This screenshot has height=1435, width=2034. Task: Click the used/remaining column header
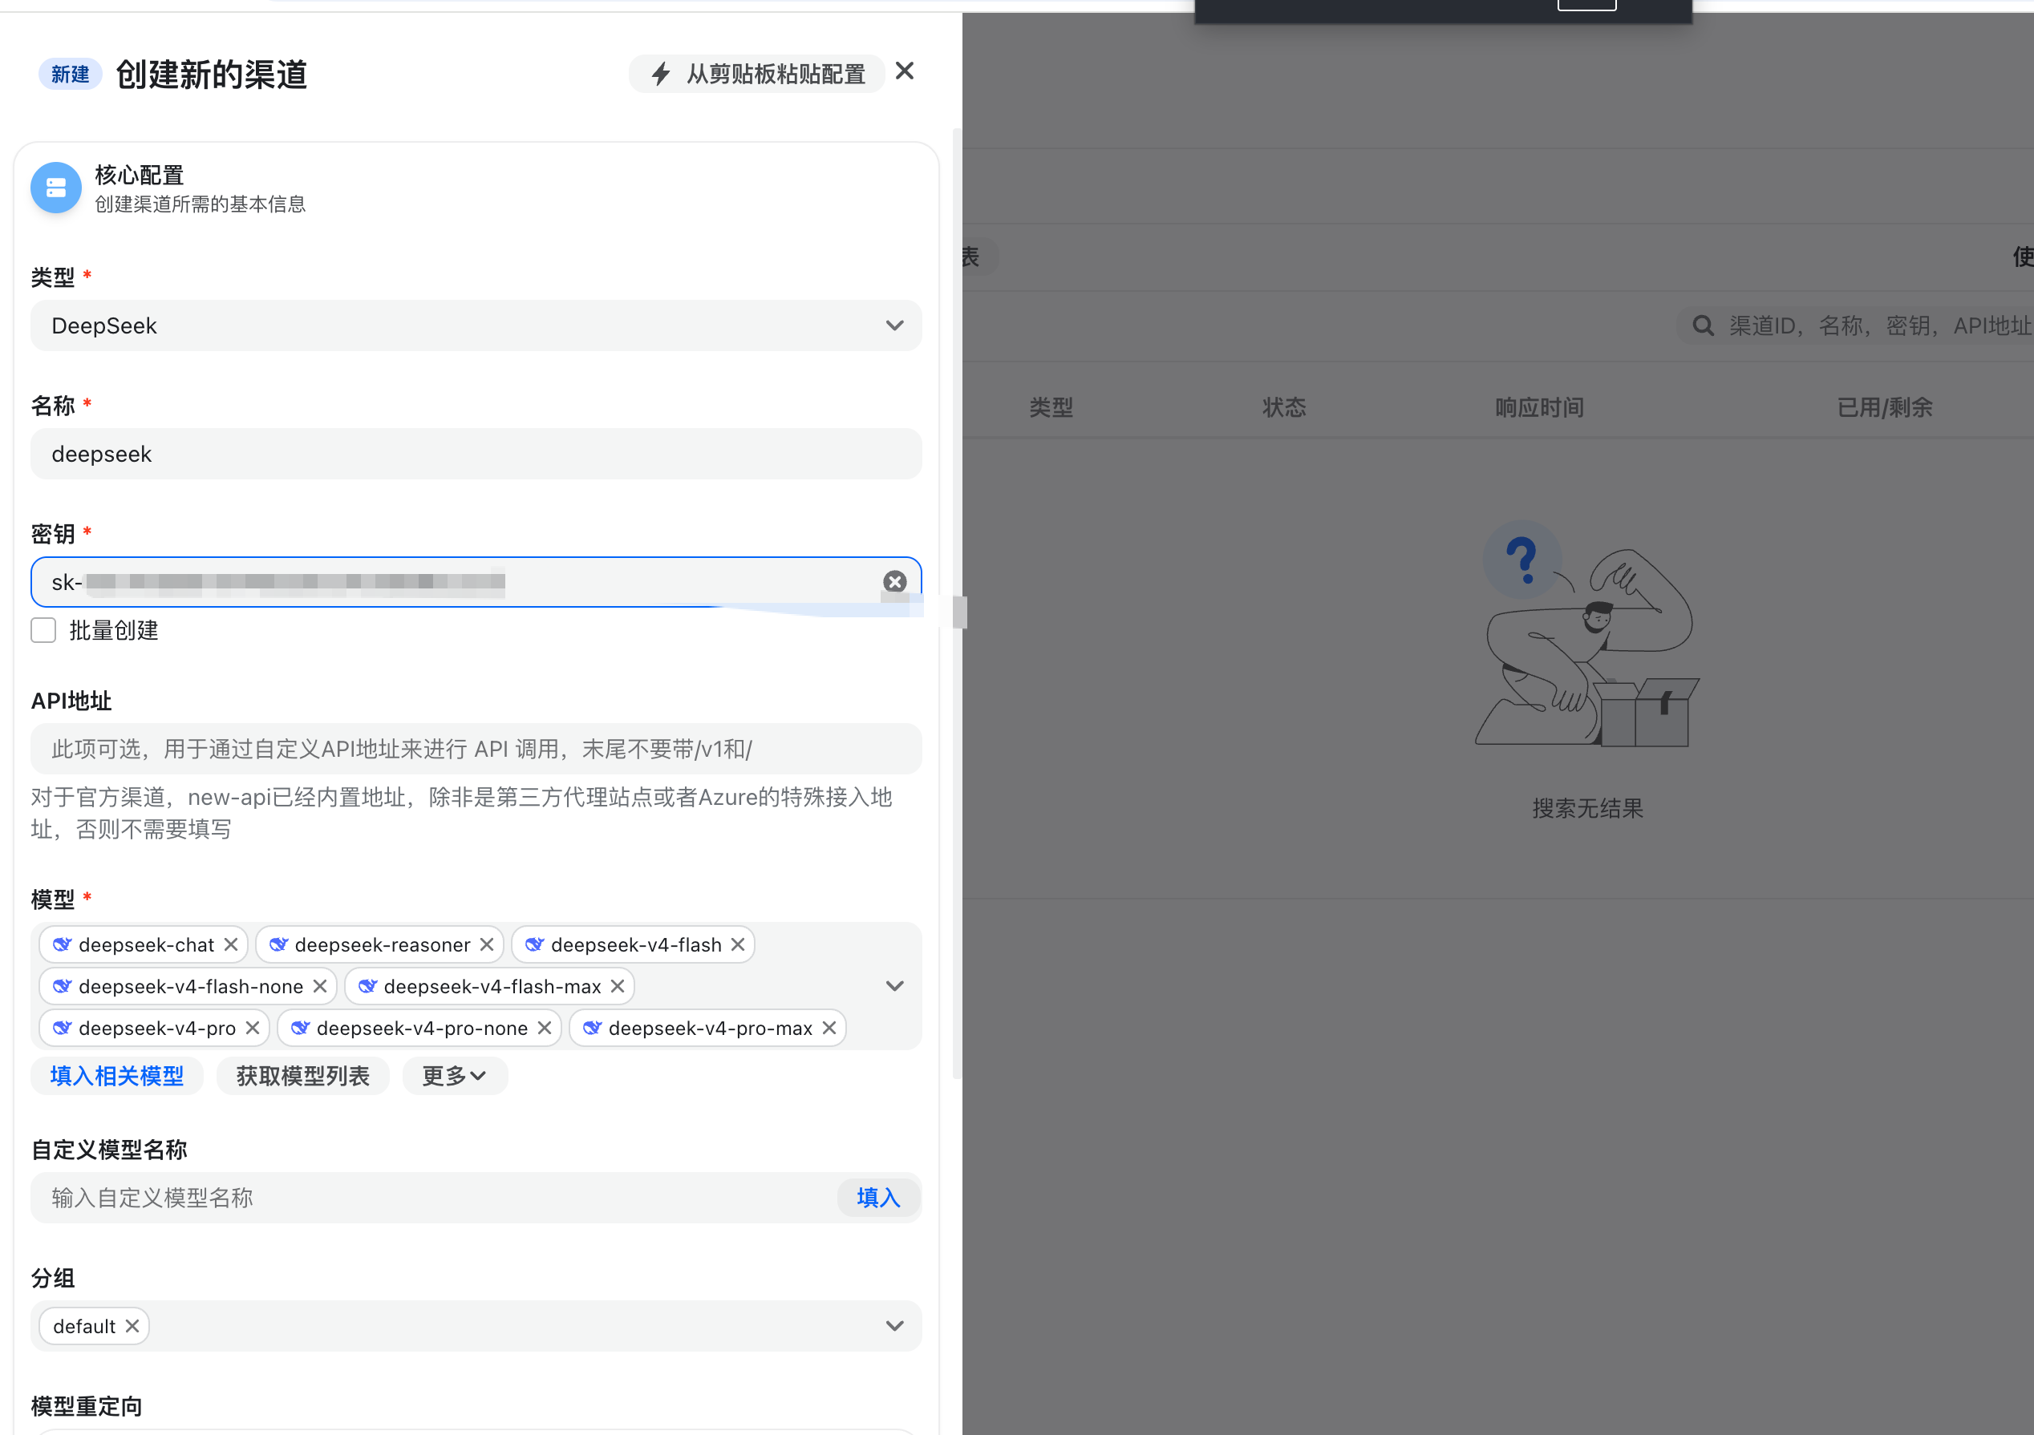(1884, 407)
